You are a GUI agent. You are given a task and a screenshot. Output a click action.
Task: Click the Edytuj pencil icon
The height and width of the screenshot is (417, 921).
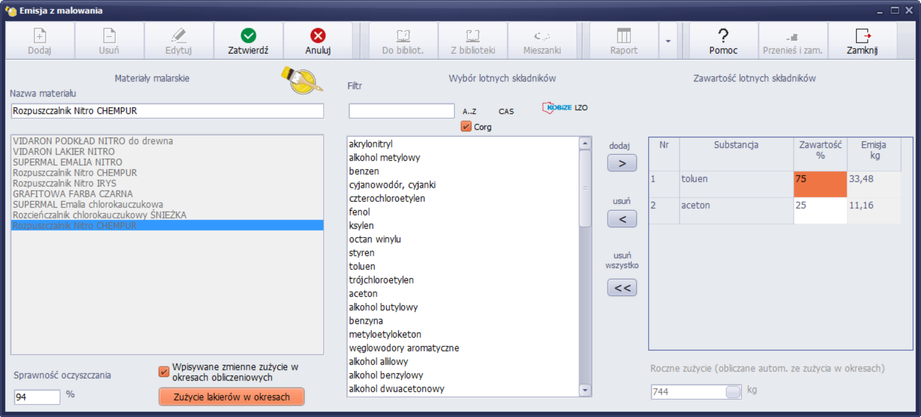click(x=179, y=36)
